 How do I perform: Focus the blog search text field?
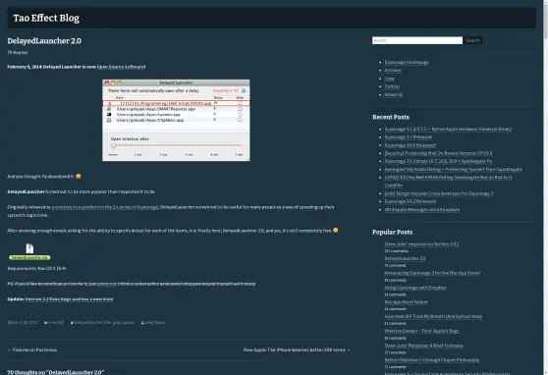pos(417,40)
